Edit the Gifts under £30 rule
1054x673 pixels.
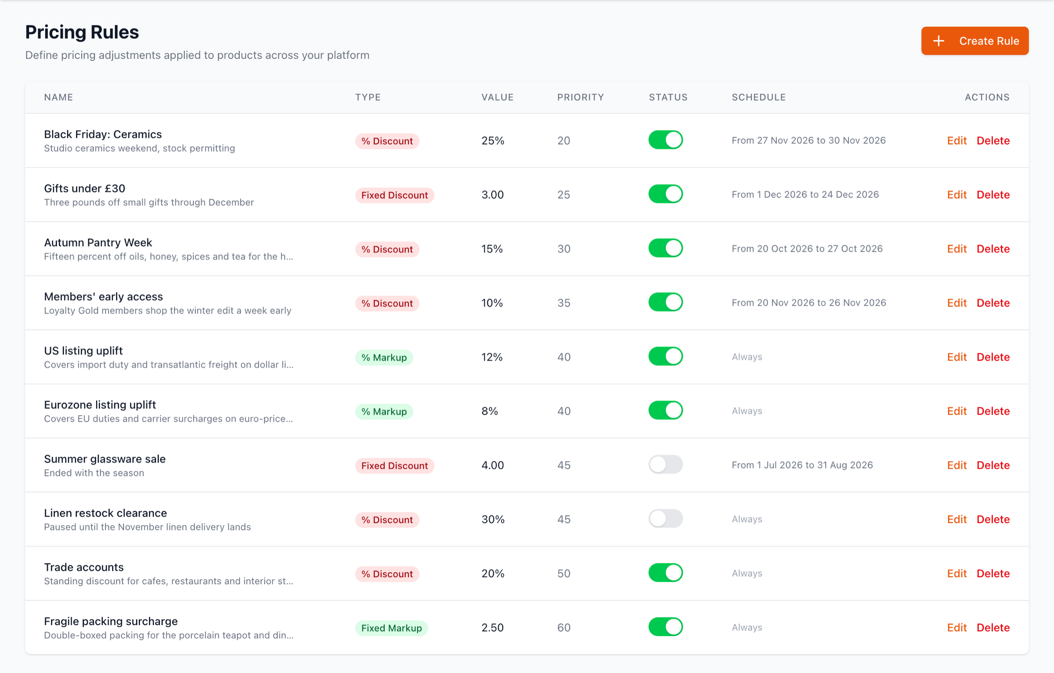pos(957,195)
